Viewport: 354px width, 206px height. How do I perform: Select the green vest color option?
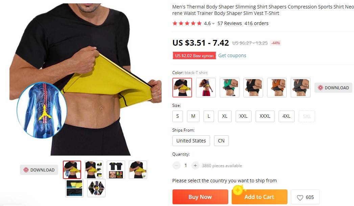pyautogui.click(x=229, y=88)
